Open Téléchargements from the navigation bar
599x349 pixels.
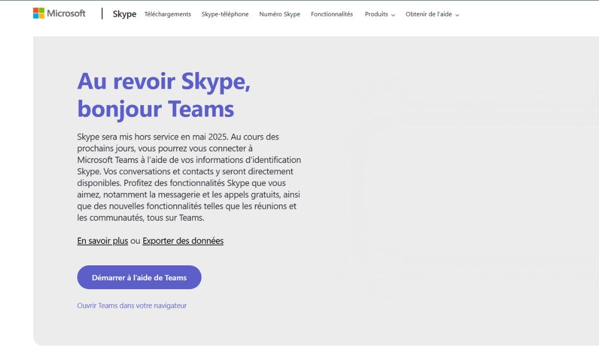click(168, 15)
